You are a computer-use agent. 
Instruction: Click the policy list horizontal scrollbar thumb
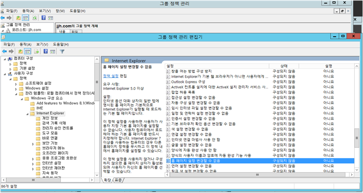[258, 175]
